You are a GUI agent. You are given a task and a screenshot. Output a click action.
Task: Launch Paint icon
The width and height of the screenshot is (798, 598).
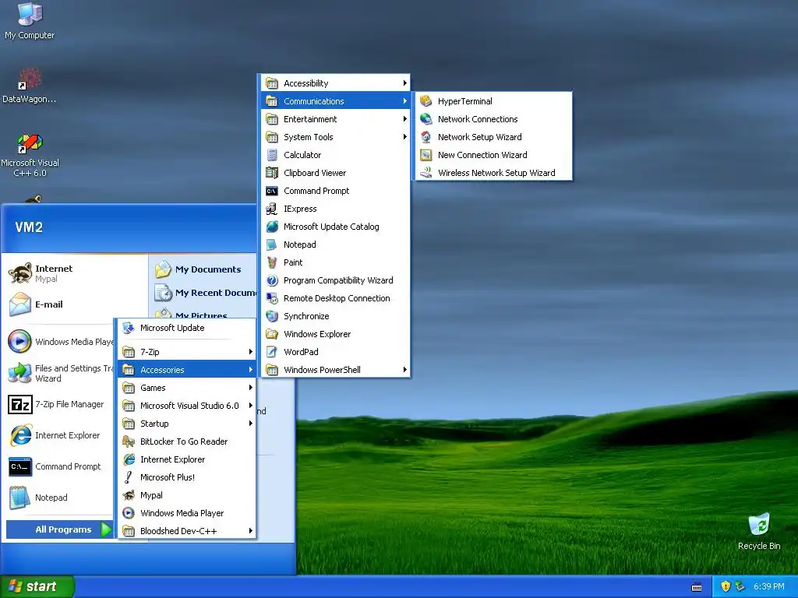point(272,262)
